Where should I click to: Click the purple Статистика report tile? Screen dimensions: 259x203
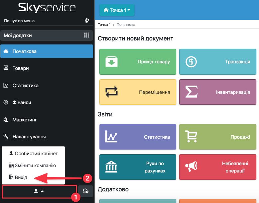pos(138,137)
